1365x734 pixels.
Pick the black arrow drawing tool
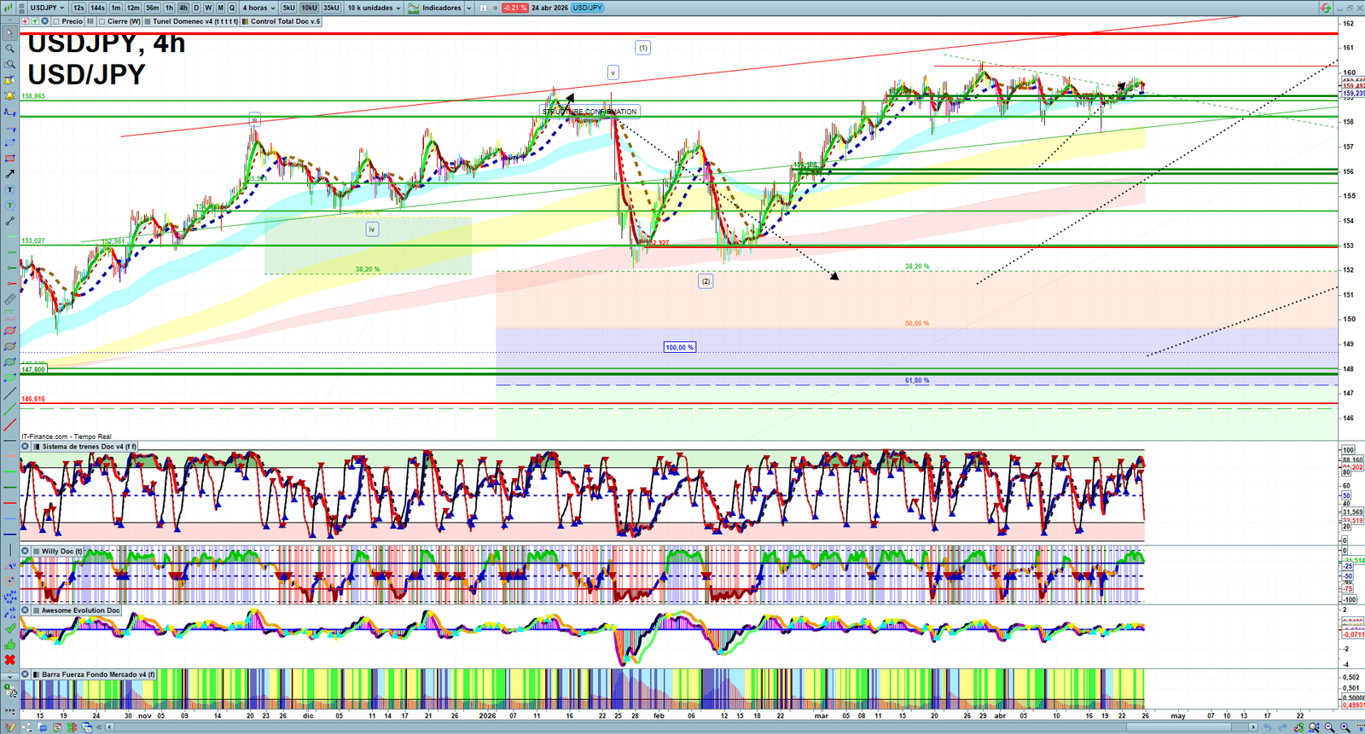click(x=9, y=174)
